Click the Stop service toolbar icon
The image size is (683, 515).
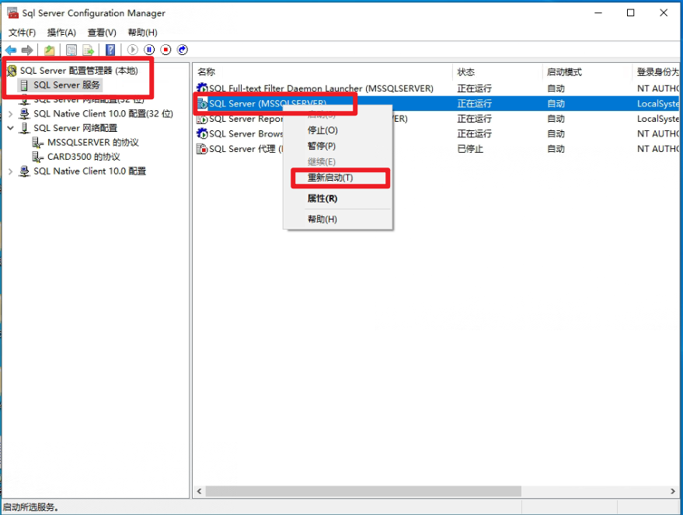166,50
